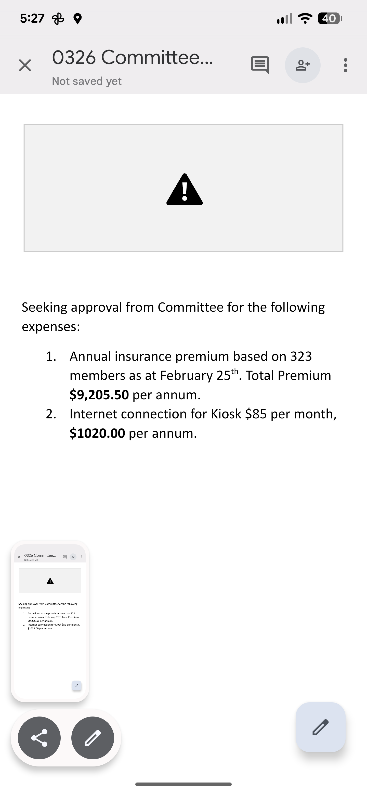Tap the home indicator bar

[183, 784]
